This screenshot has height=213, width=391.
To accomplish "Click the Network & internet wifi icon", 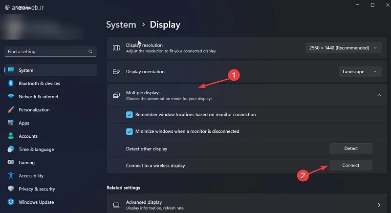I will [11, 96].
